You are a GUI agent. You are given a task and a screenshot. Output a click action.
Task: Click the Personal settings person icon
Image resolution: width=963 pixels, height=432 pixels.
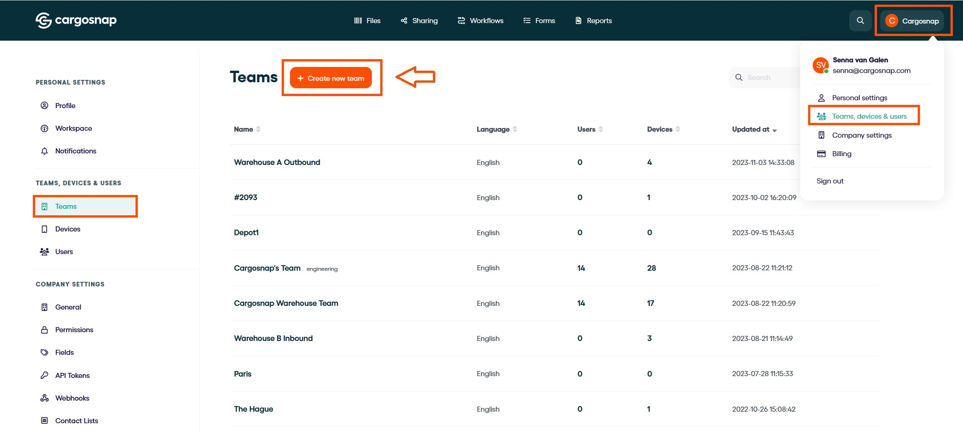point(821,98)
